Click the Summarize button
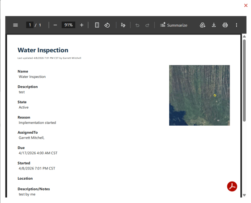The height and width of the screenshot is (203, 251). point(174,25)
